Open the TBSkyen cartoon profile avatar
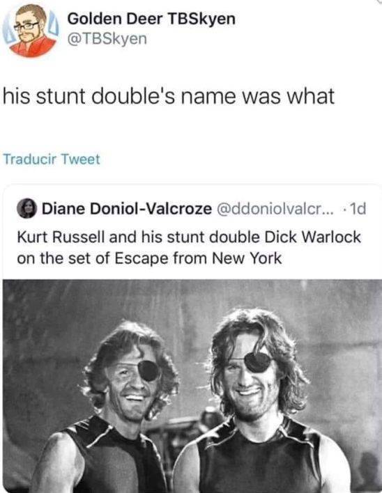Screen dimensions: 382x493 [x=31, y=30]
